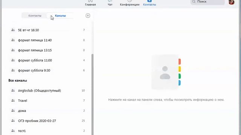Click into the Поиск search field
Viewport: 241px width, 135px height.
(x=207, y=2)
